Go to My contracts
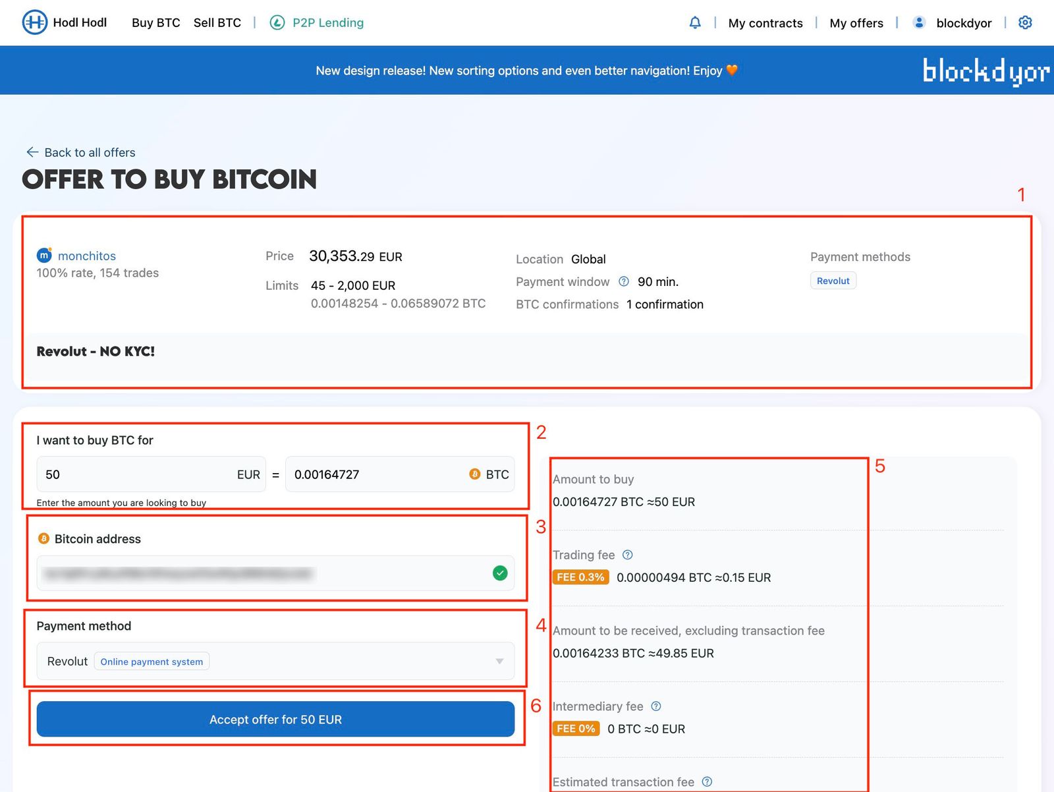 (x=765, y=22)
